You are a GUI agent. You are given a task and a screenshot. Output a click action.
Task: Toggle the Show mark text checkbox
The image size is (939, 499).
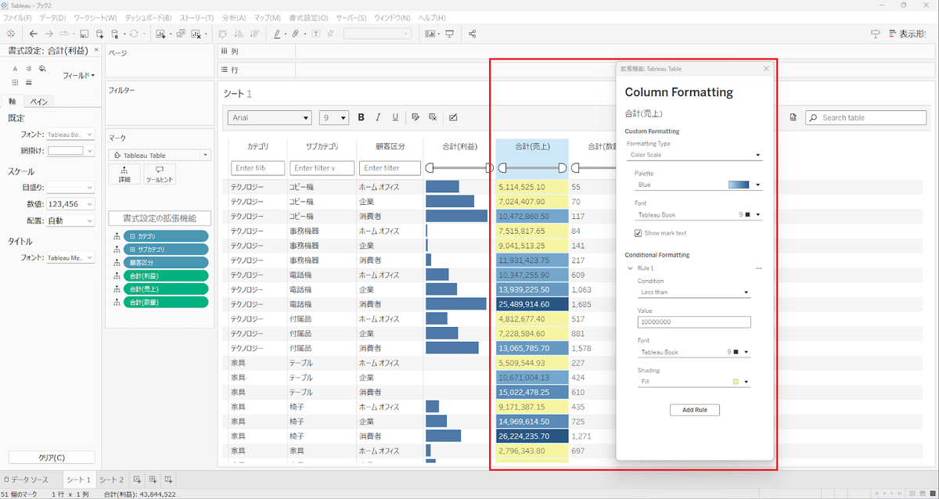point(640,232)
